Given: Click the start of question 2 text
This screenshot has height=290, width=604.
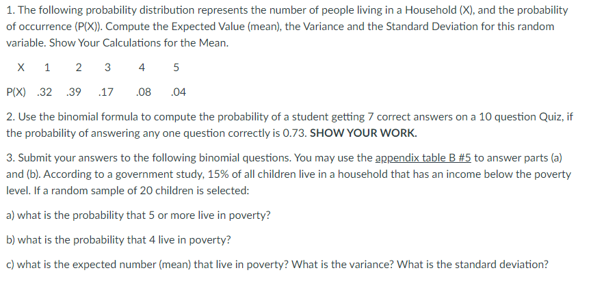Looking at the screenshot, I should point(23,117).
